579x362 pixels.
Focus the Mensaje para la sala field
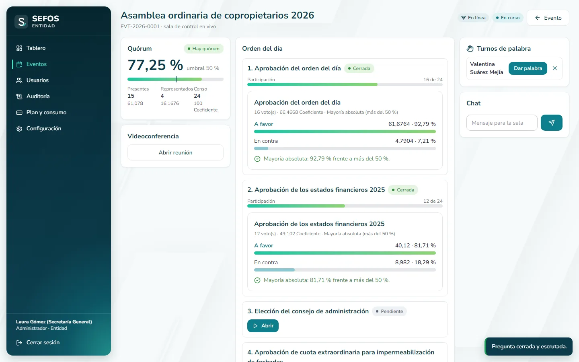pos(502,123)
